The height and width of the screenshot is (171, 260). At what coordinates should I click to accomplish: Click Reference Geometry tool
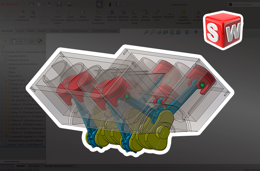[x=124, y=16]
